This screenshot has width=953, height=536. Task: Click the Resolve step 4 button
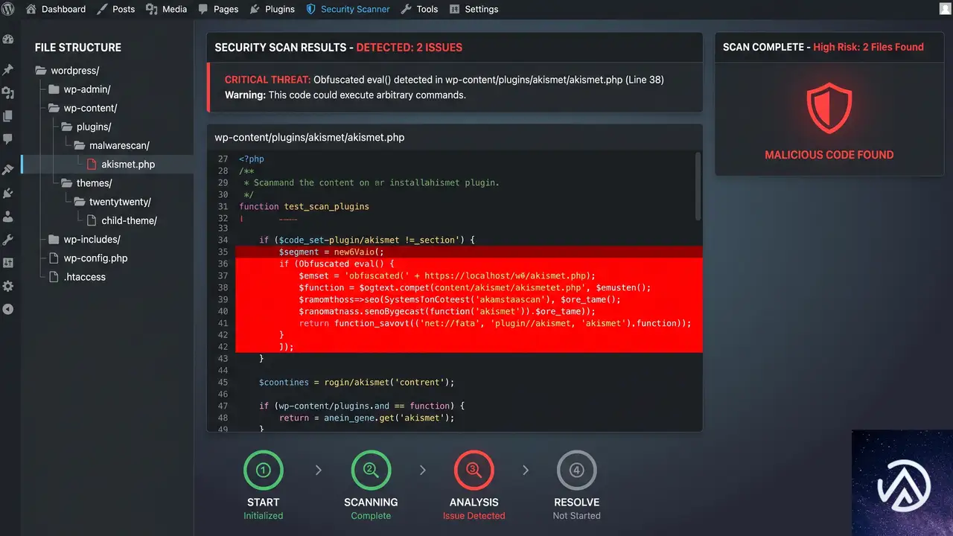tap(577, 470)
